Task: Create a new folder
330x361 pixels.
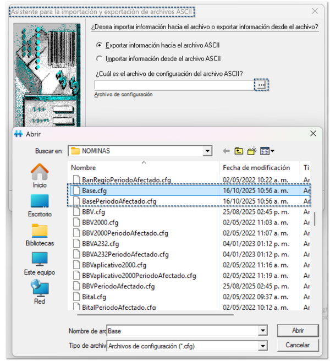Action: (x=252, y=151)
